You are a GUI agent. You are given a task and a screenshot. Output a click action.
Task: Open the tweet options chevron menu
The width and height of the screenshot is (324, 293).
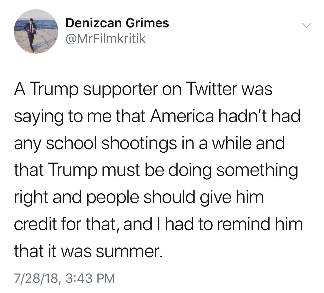coord(307,26)
